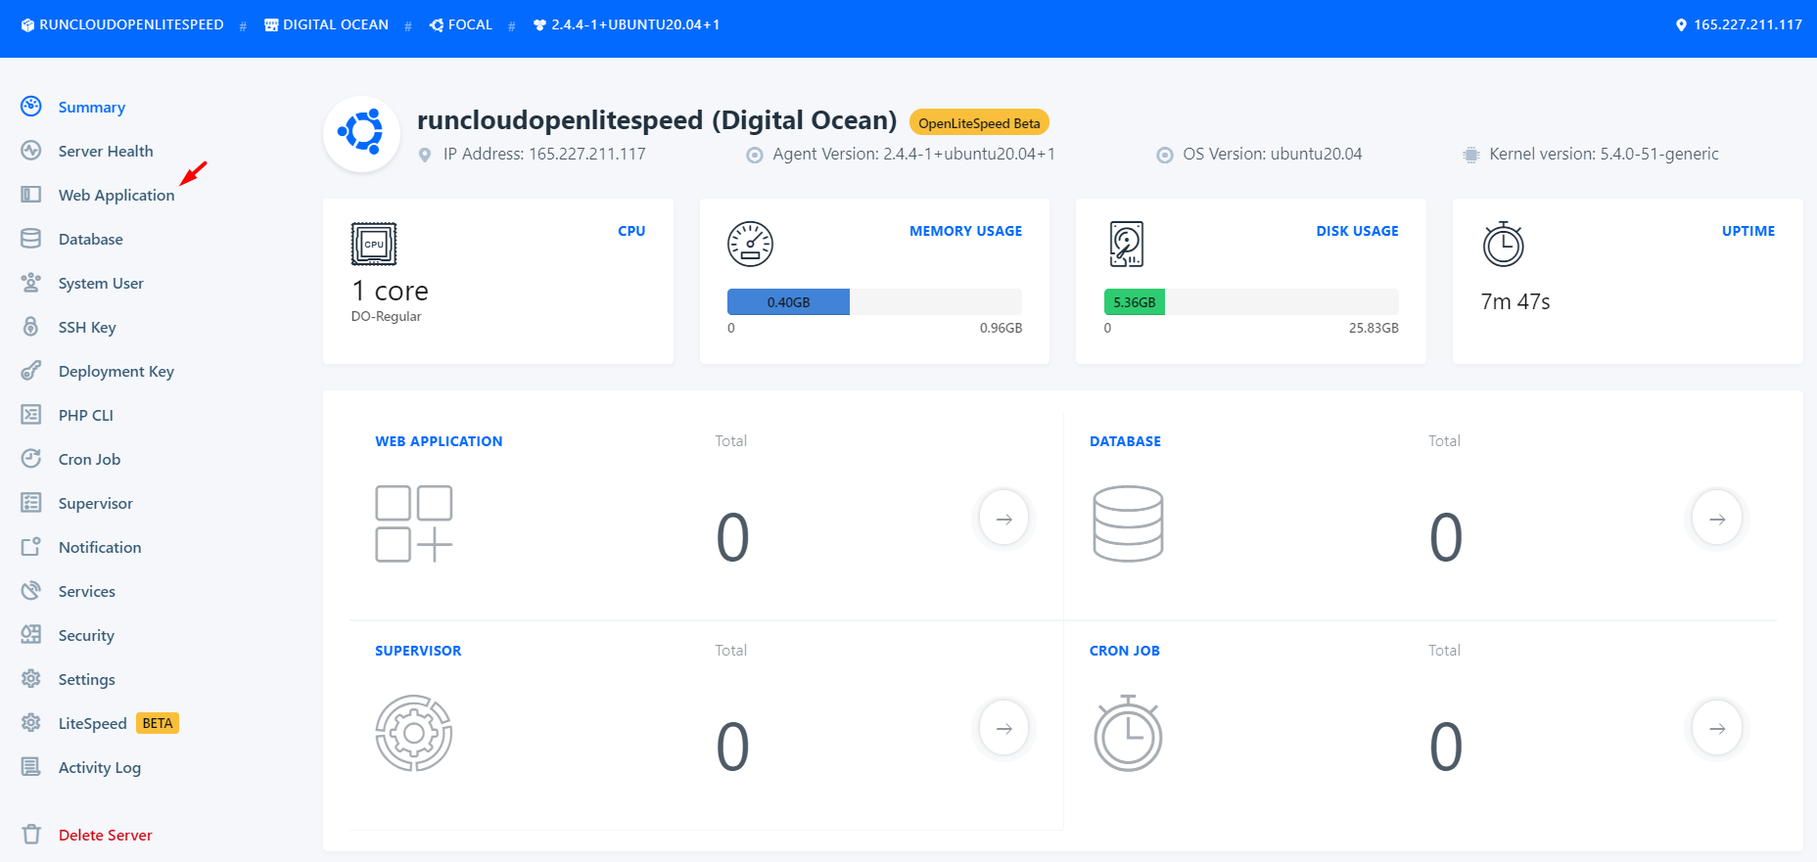Click the CRON JOB card heading
1817x862 pixels.
point(1124,651)
